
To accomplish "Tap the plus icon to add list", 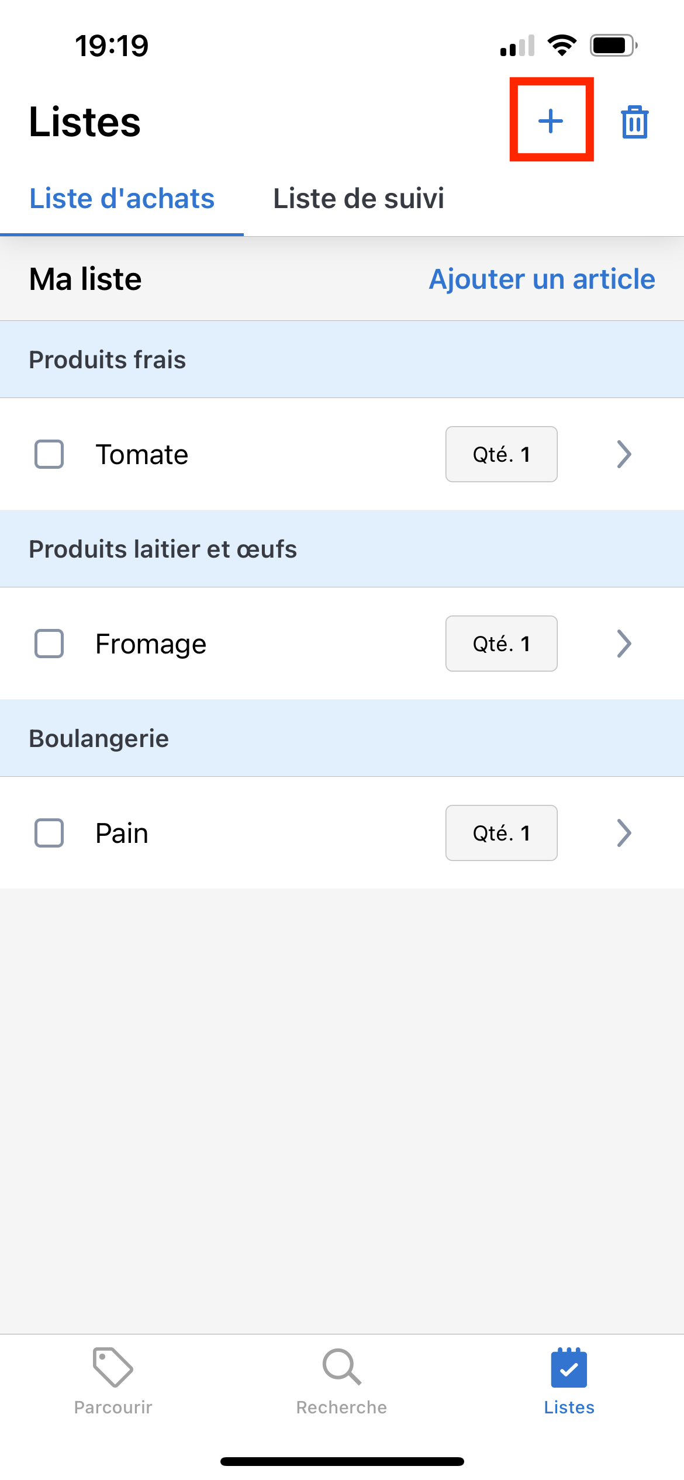I will pos(551,121).
